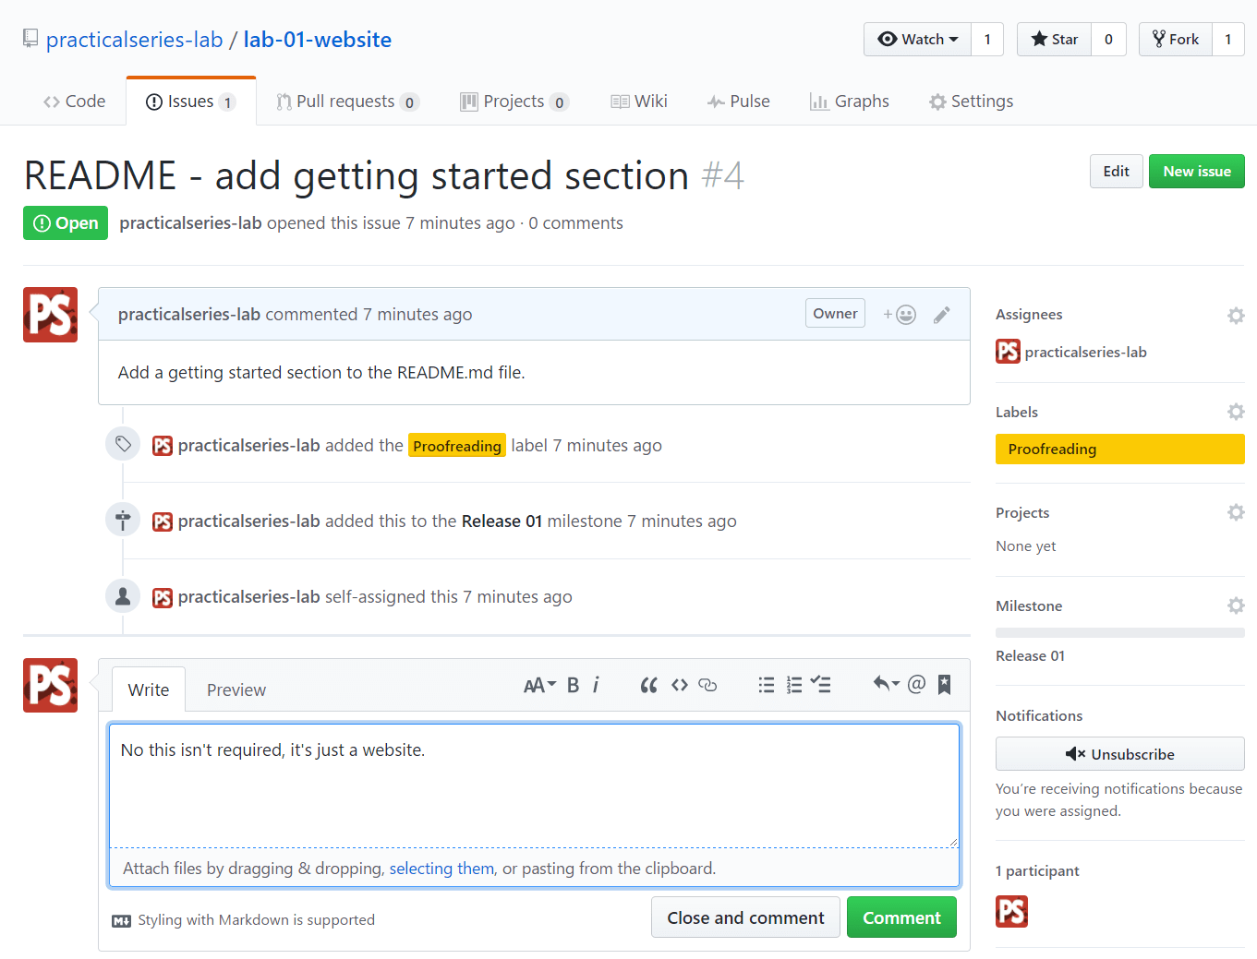Switch to the Preview tab
The height and width of the screenshot is (959, 1257).
pyautogui.click(x=236, y=689)
